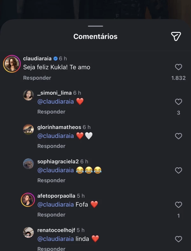Like glorinhamatheos's reply with the heart
Screen dimensions: 191x251
179,136
